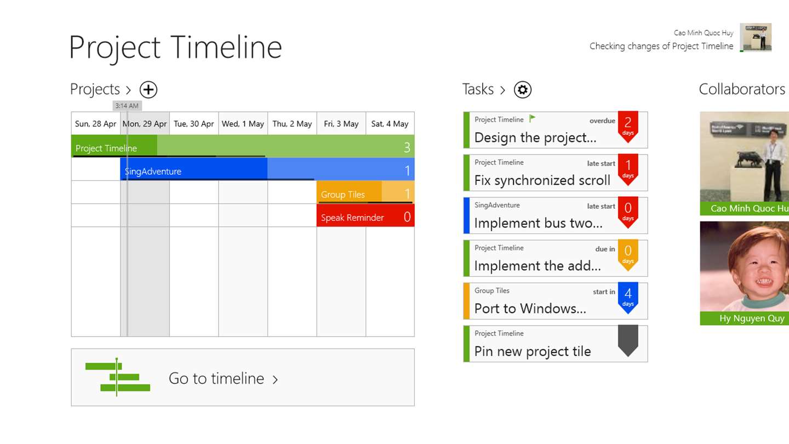Image resolution: width=789 pixels, height=444 pixels.
Task: Click the green flag on Design task
Action: pos(533,118)
